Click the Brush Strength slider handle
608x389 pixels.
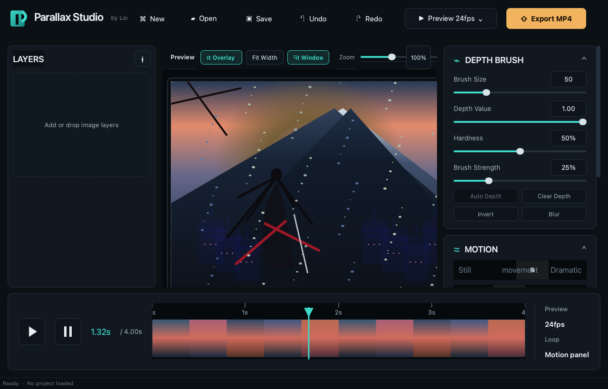click(x=489, y=181)
